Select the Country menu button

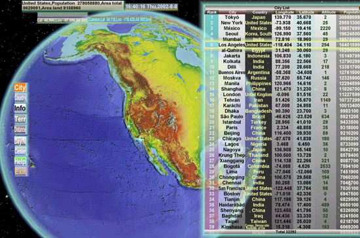tap(20, 98)
